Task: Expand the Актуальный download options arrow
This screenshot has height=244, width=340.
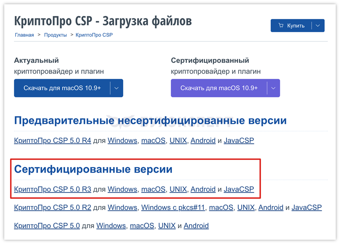Action: (116, 88)
